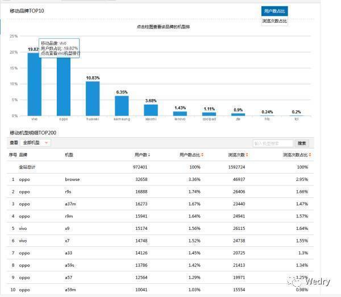
Task: Click the oppo bar in chart
Action: (64, 86)
